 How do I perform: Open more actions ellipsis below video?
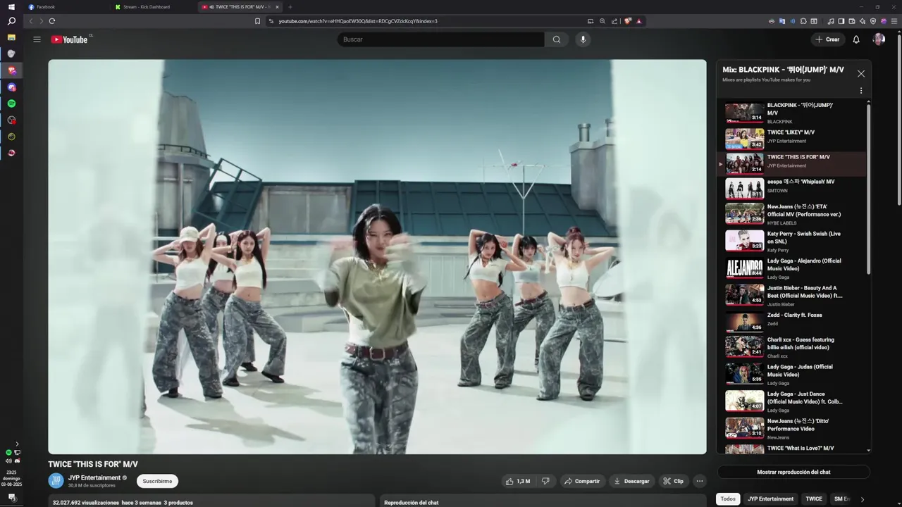point(700,481)
